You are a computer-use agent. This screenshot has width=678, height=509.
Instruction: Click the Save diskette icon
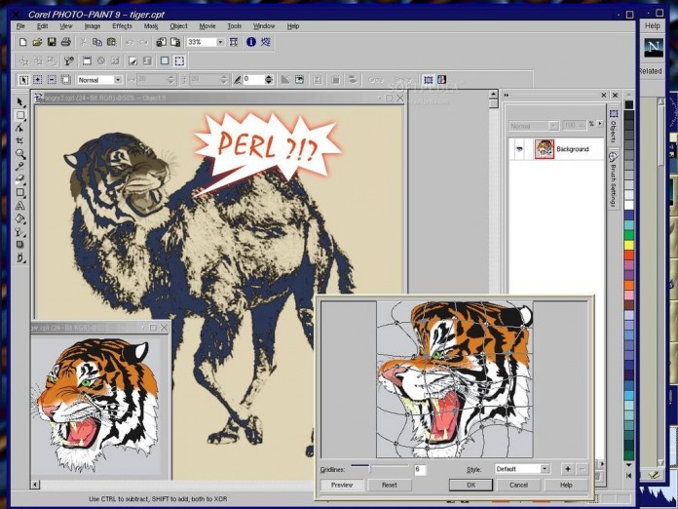[x=52, y=42]
